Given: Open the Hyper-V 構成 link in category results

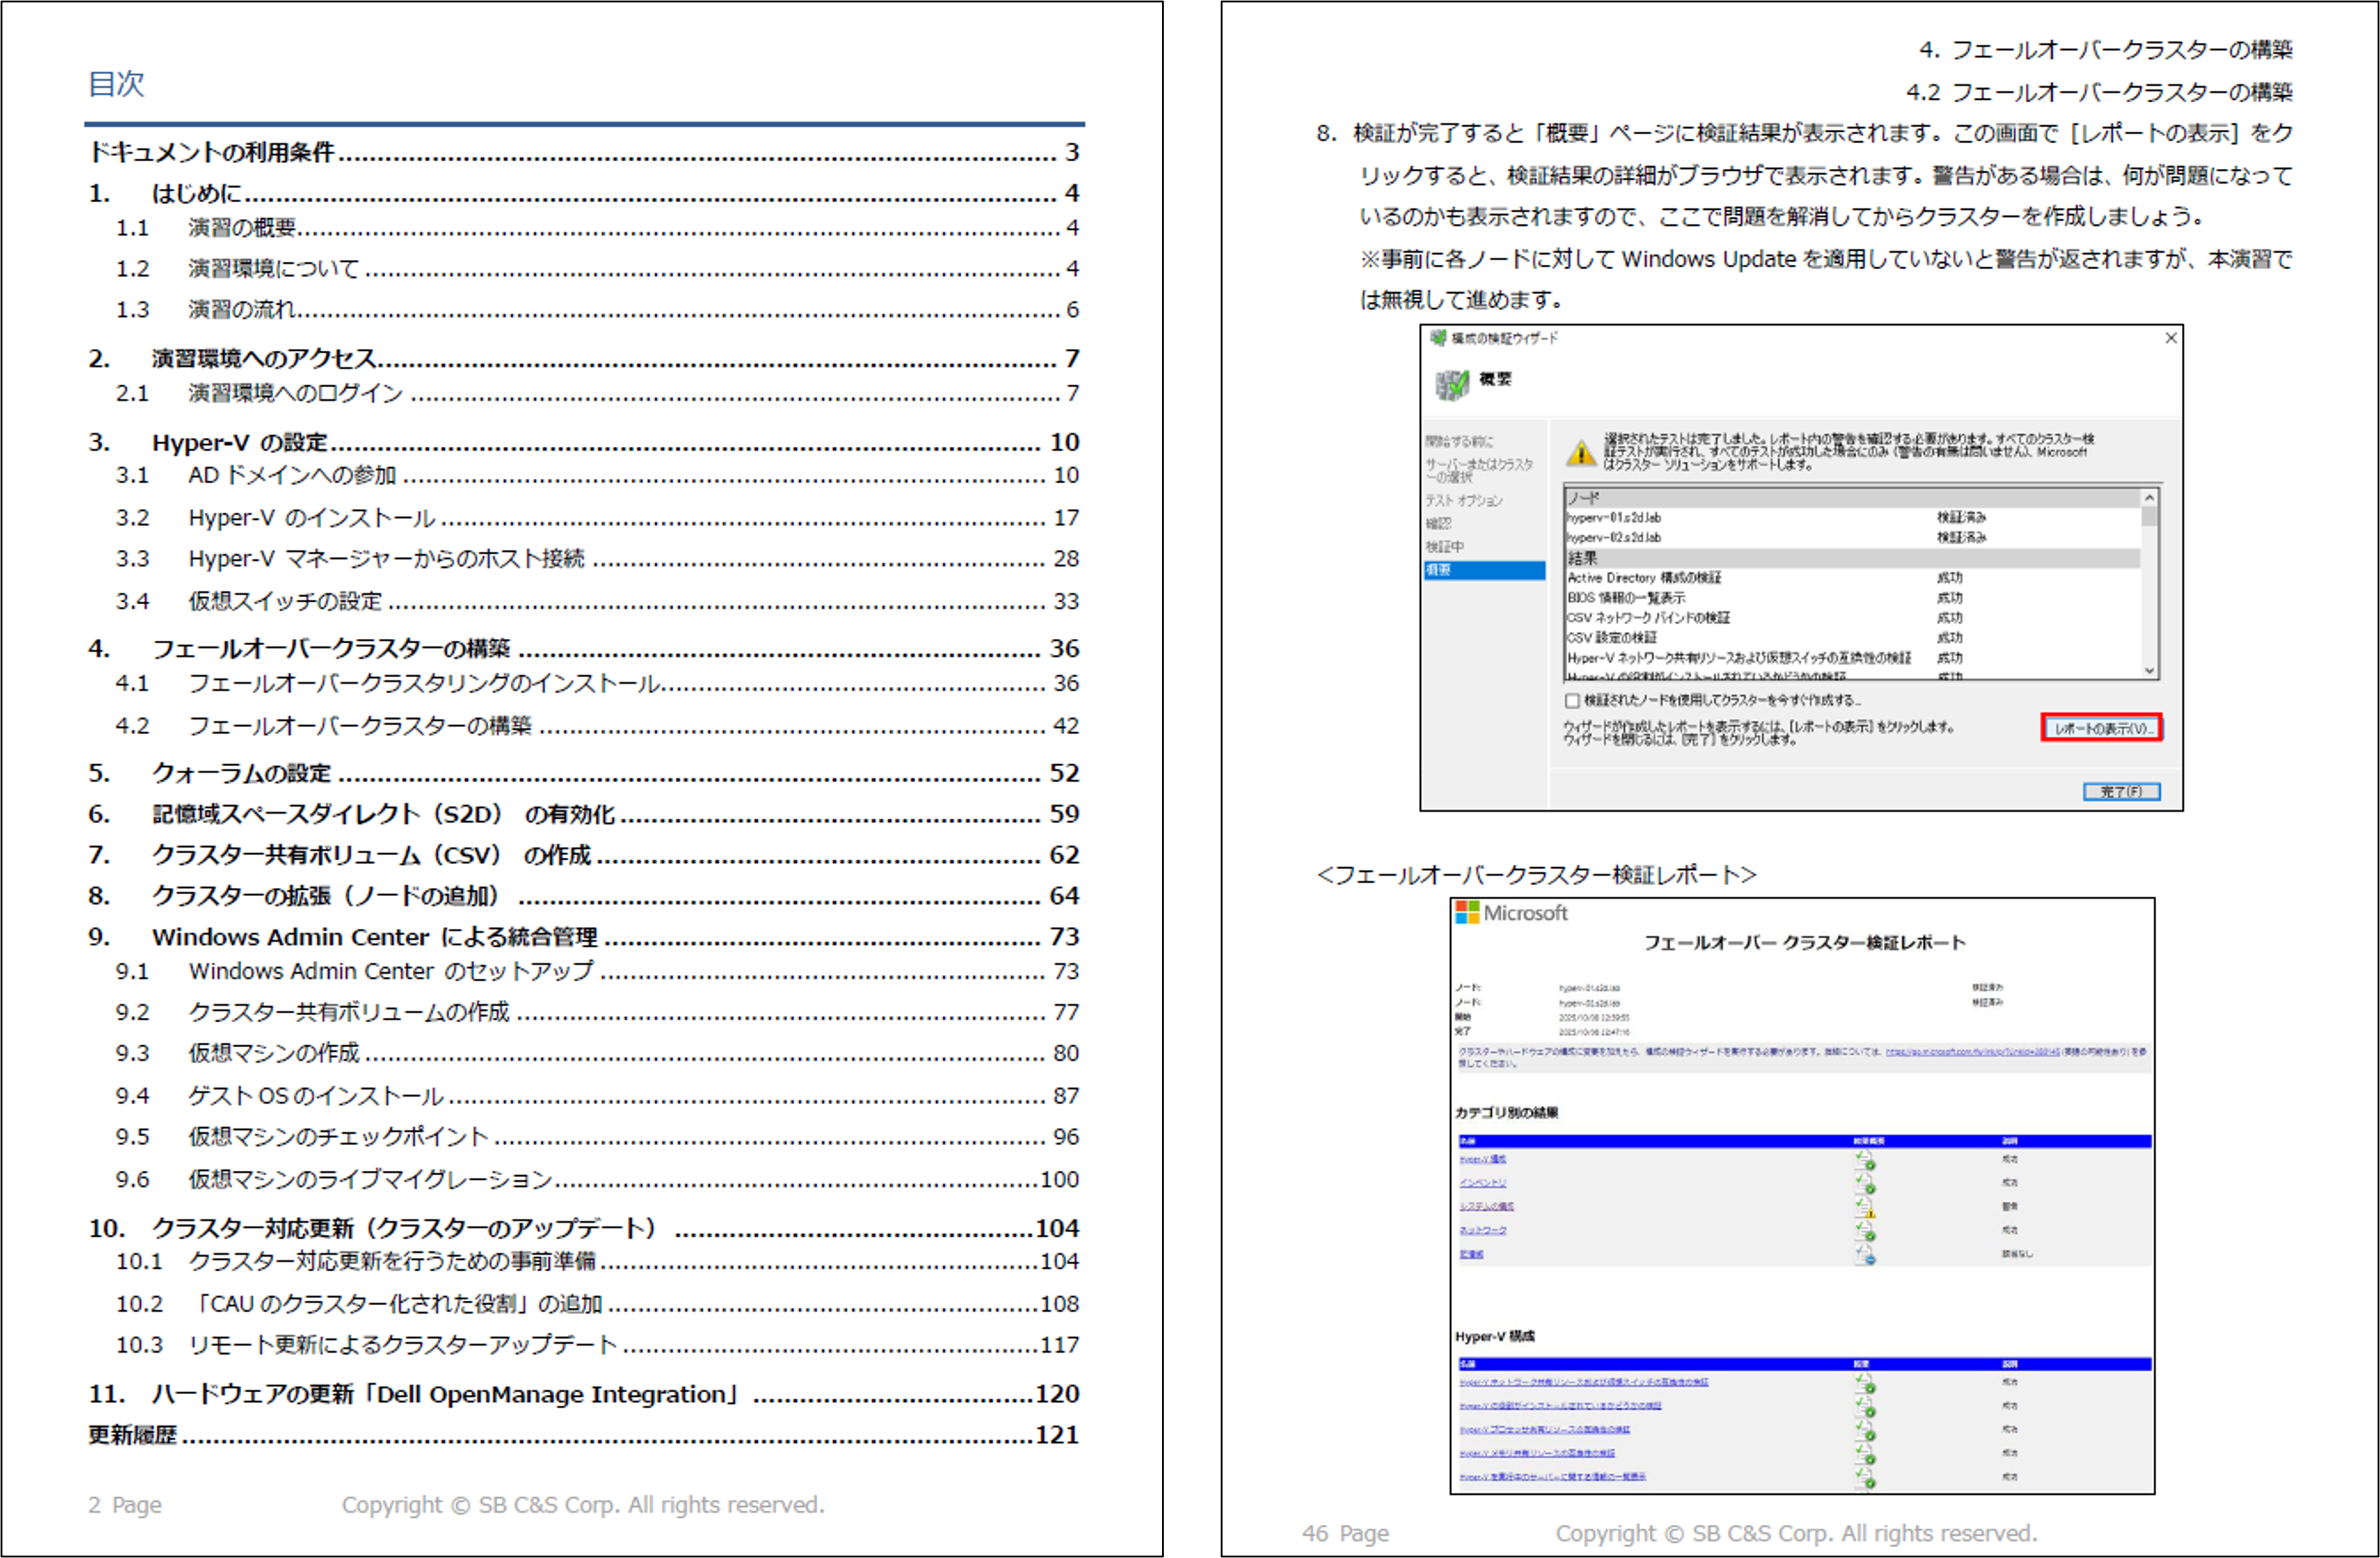Looking at the screenshot, I should coord(1482,1159).
